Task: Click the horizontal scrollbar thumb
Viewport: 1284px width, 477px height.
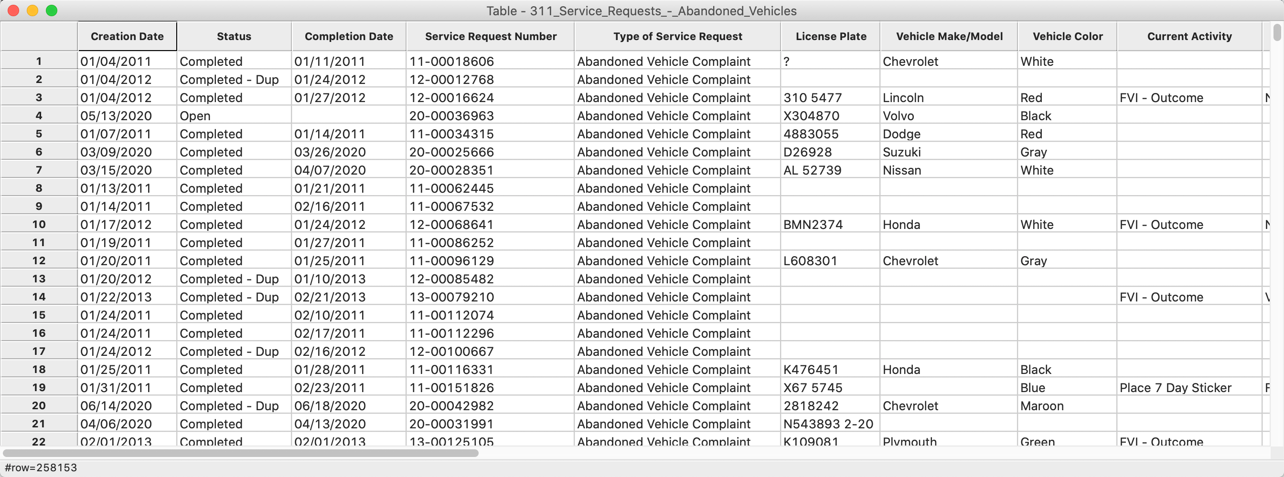Action: 241,453
